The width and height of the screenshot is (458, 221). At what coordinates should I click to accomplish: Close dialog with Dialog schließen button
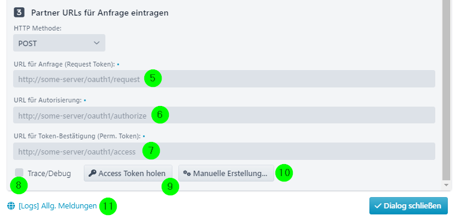point(408,206)
